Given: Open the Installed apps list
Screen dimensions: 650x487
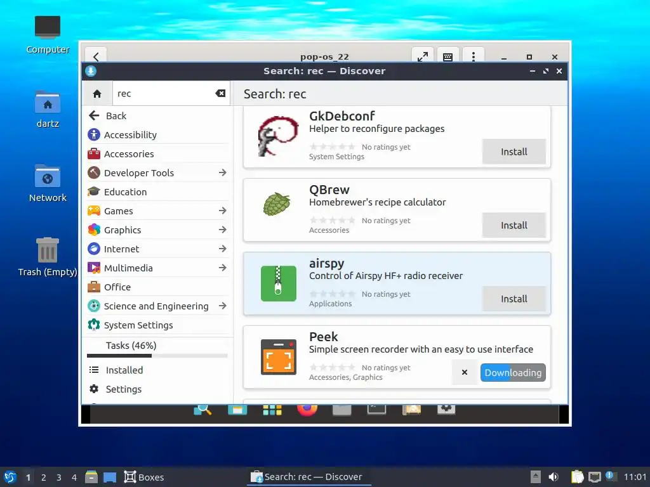Looking at the screenshot, I should 157,370.
